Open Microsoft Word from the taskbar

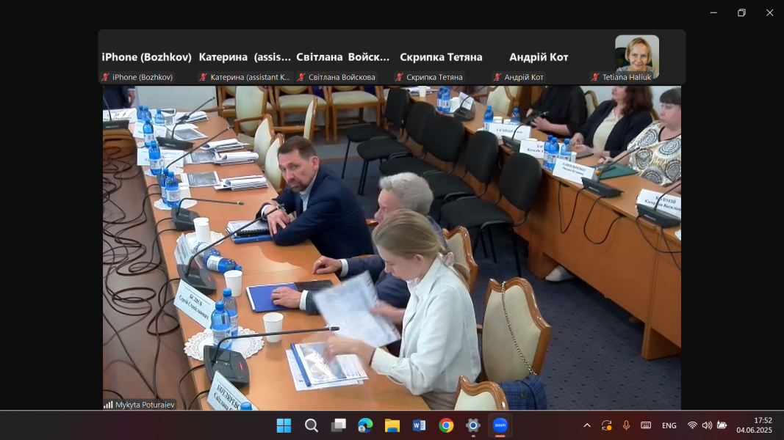coord(419,425)
